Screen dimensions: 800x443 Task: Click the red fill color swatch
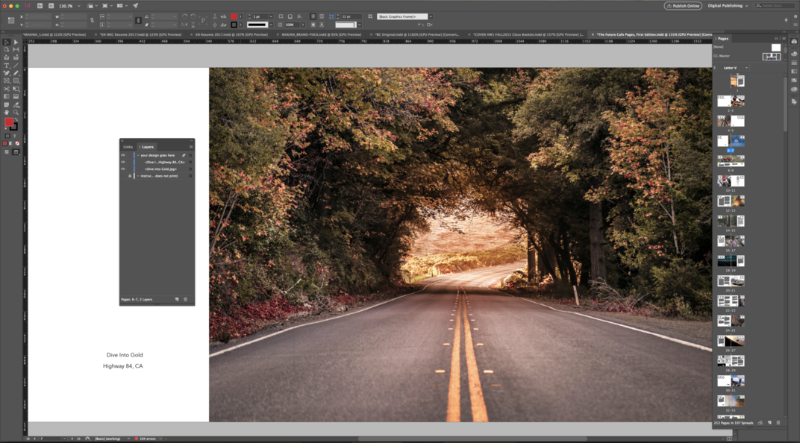tap(8, 122)
